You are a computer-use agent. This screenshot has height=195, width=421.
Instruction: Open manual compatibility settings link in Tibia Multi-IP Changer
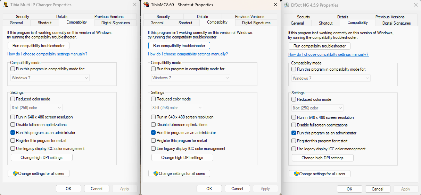48,54
